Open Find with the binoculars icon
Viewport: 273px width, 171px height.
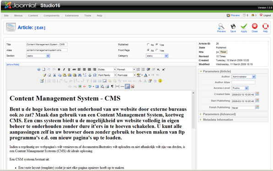click(x=80, y=75)
